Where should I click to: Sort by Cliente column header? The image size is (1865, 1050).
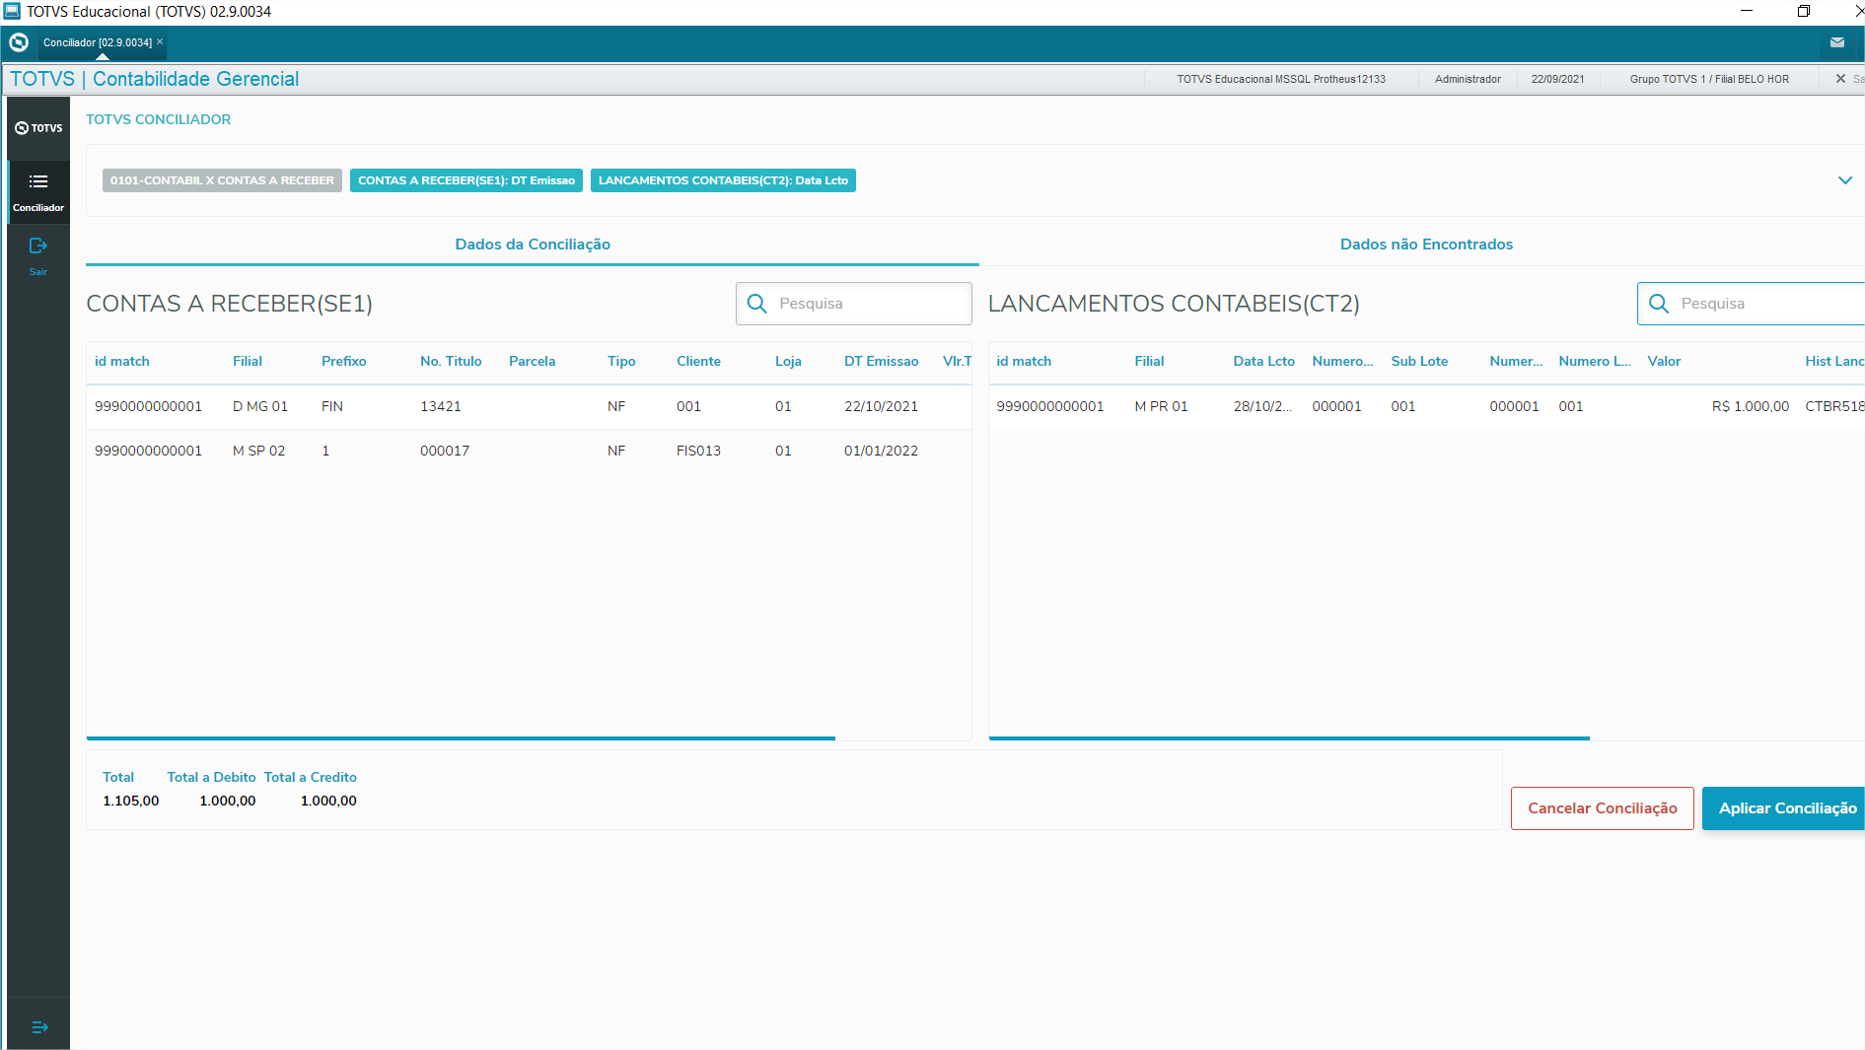coord(698,362)
